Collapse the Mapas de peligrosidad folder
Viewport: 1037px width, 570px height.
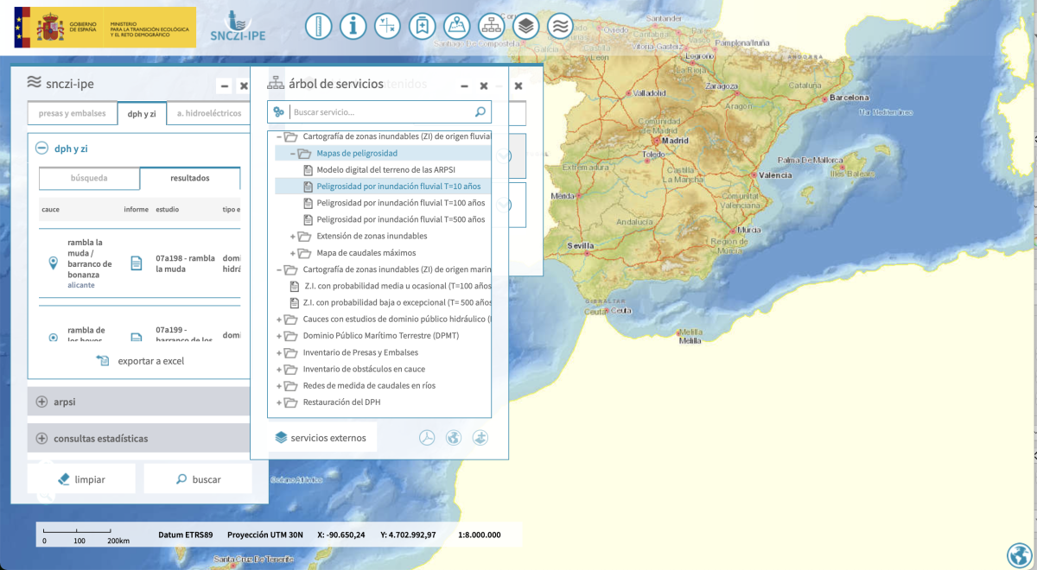pyautogui.click(x=294, y=153)
